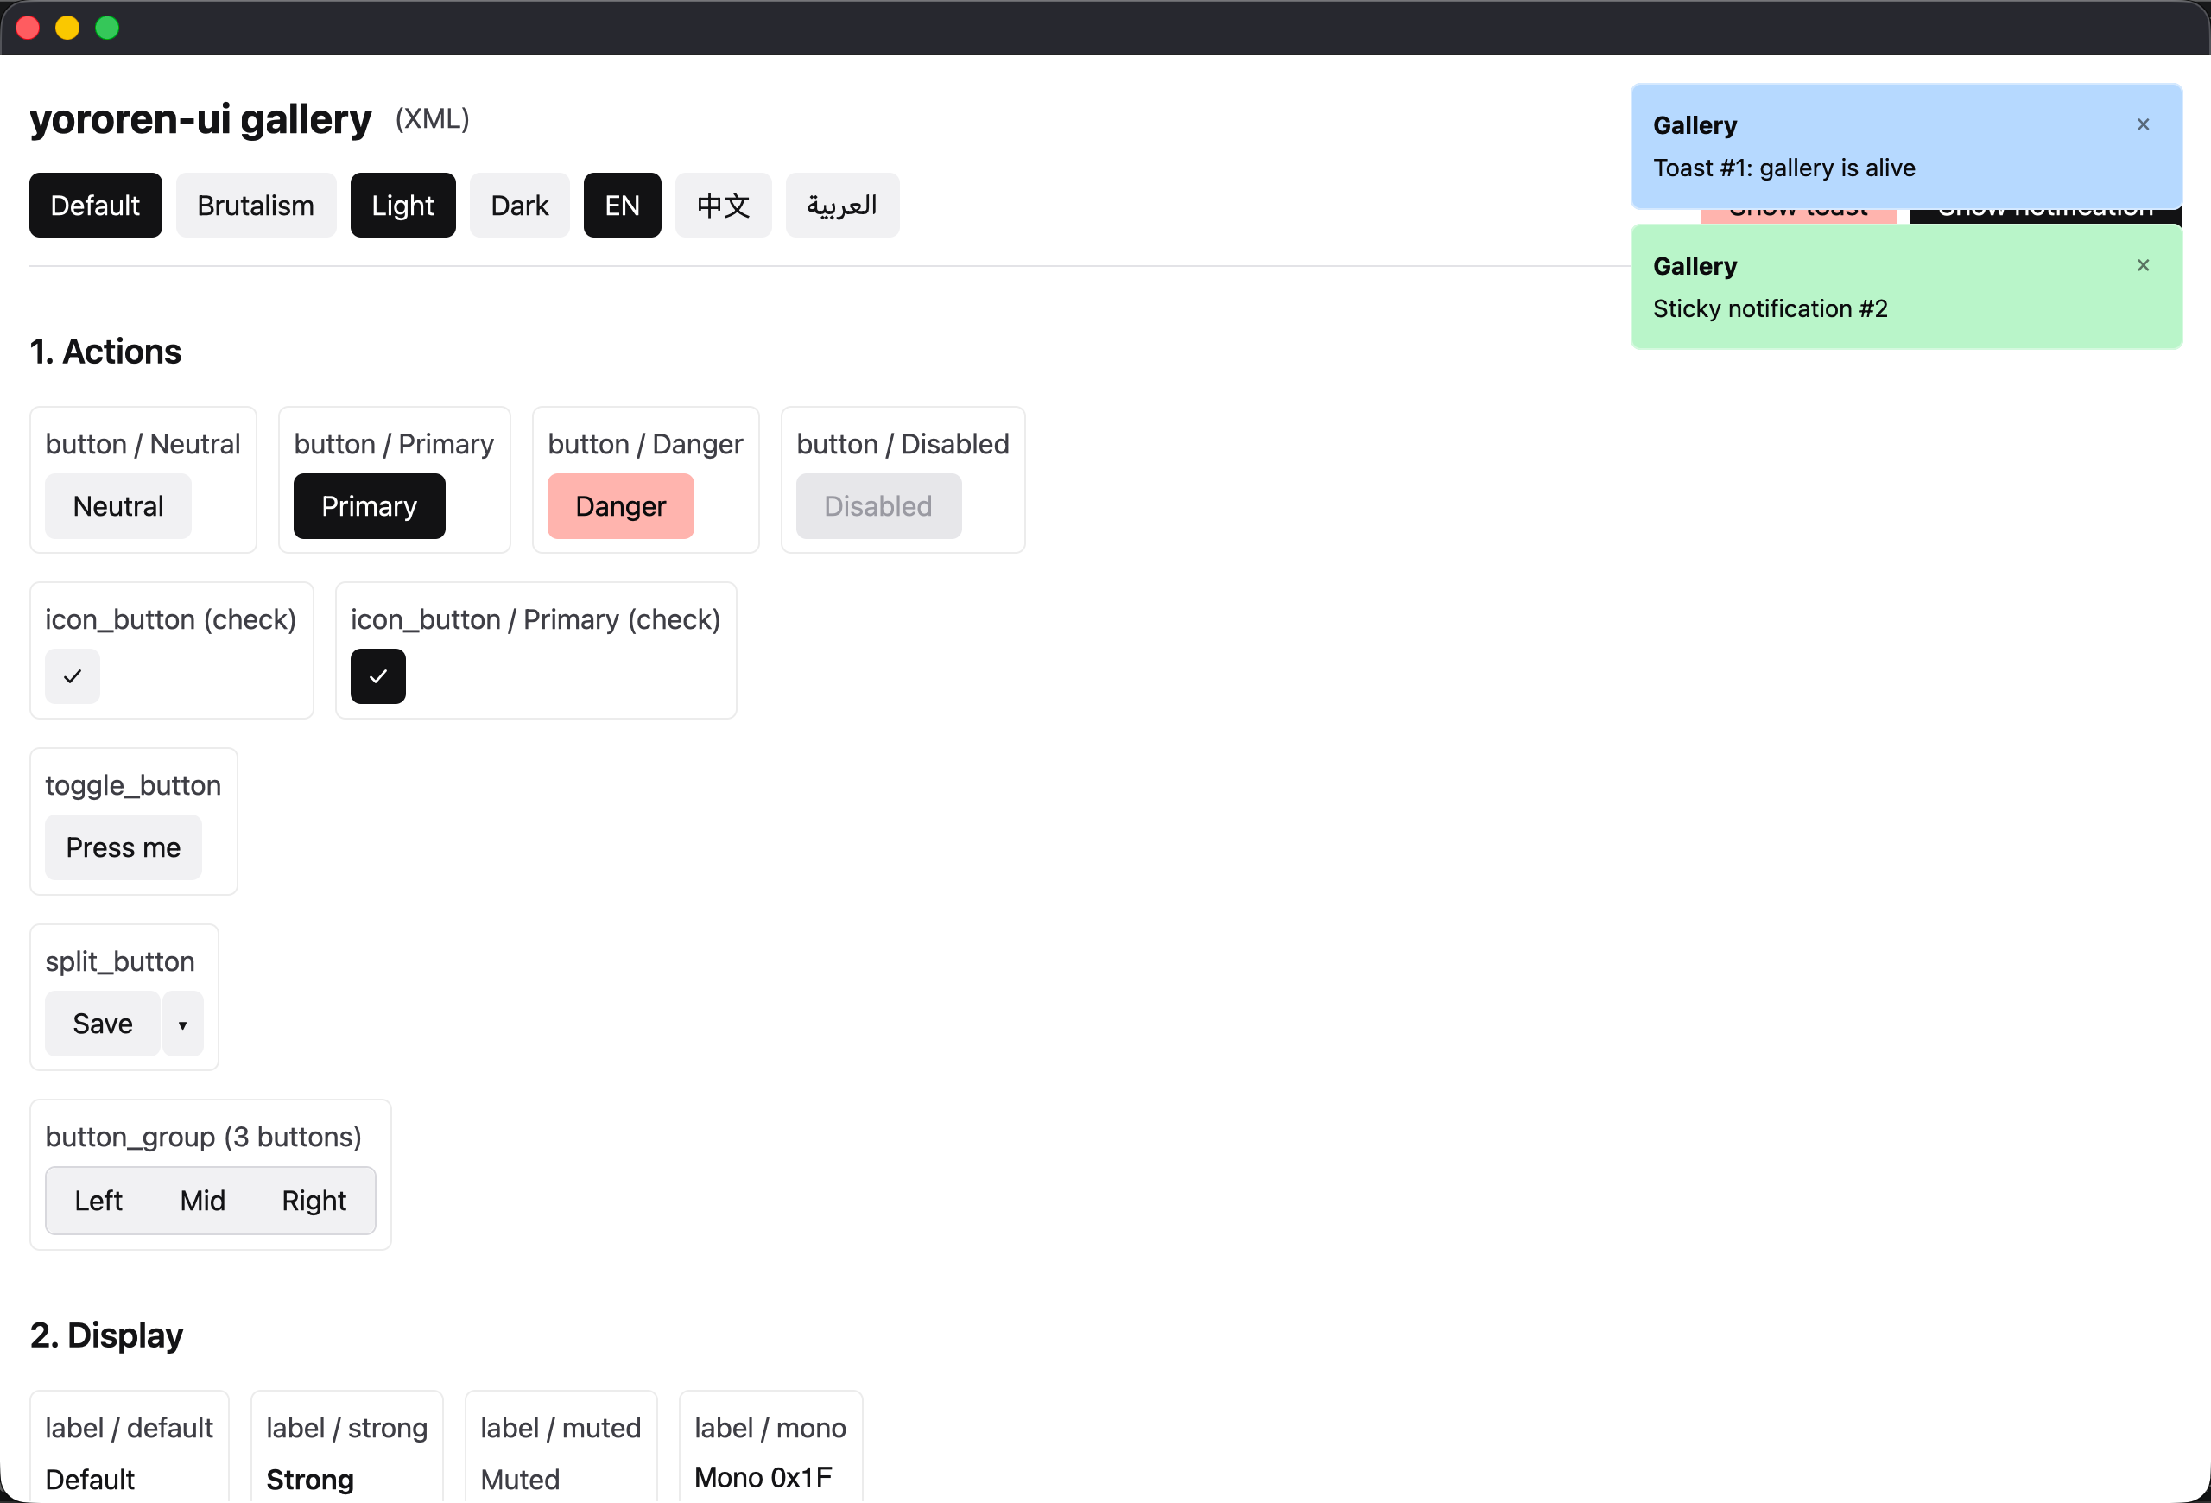Click the 'Toast #1: gallery is alive' message
The width and height of the screenshot is (2211, 1503).
point(1785,168)
